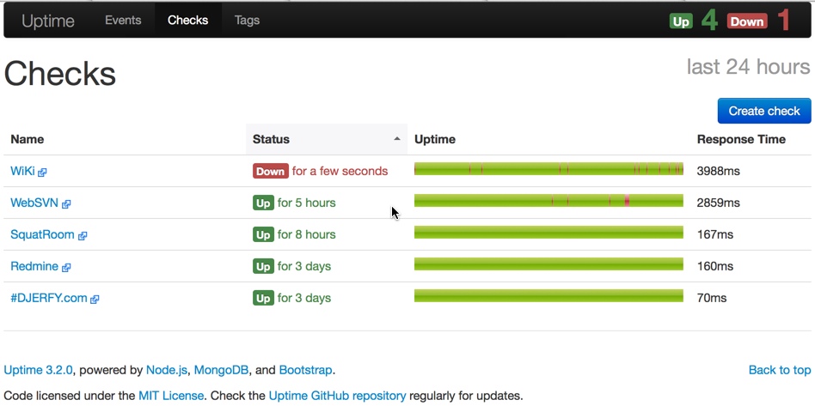Click the Down status badge for WiKi

(x=270, y=171)
